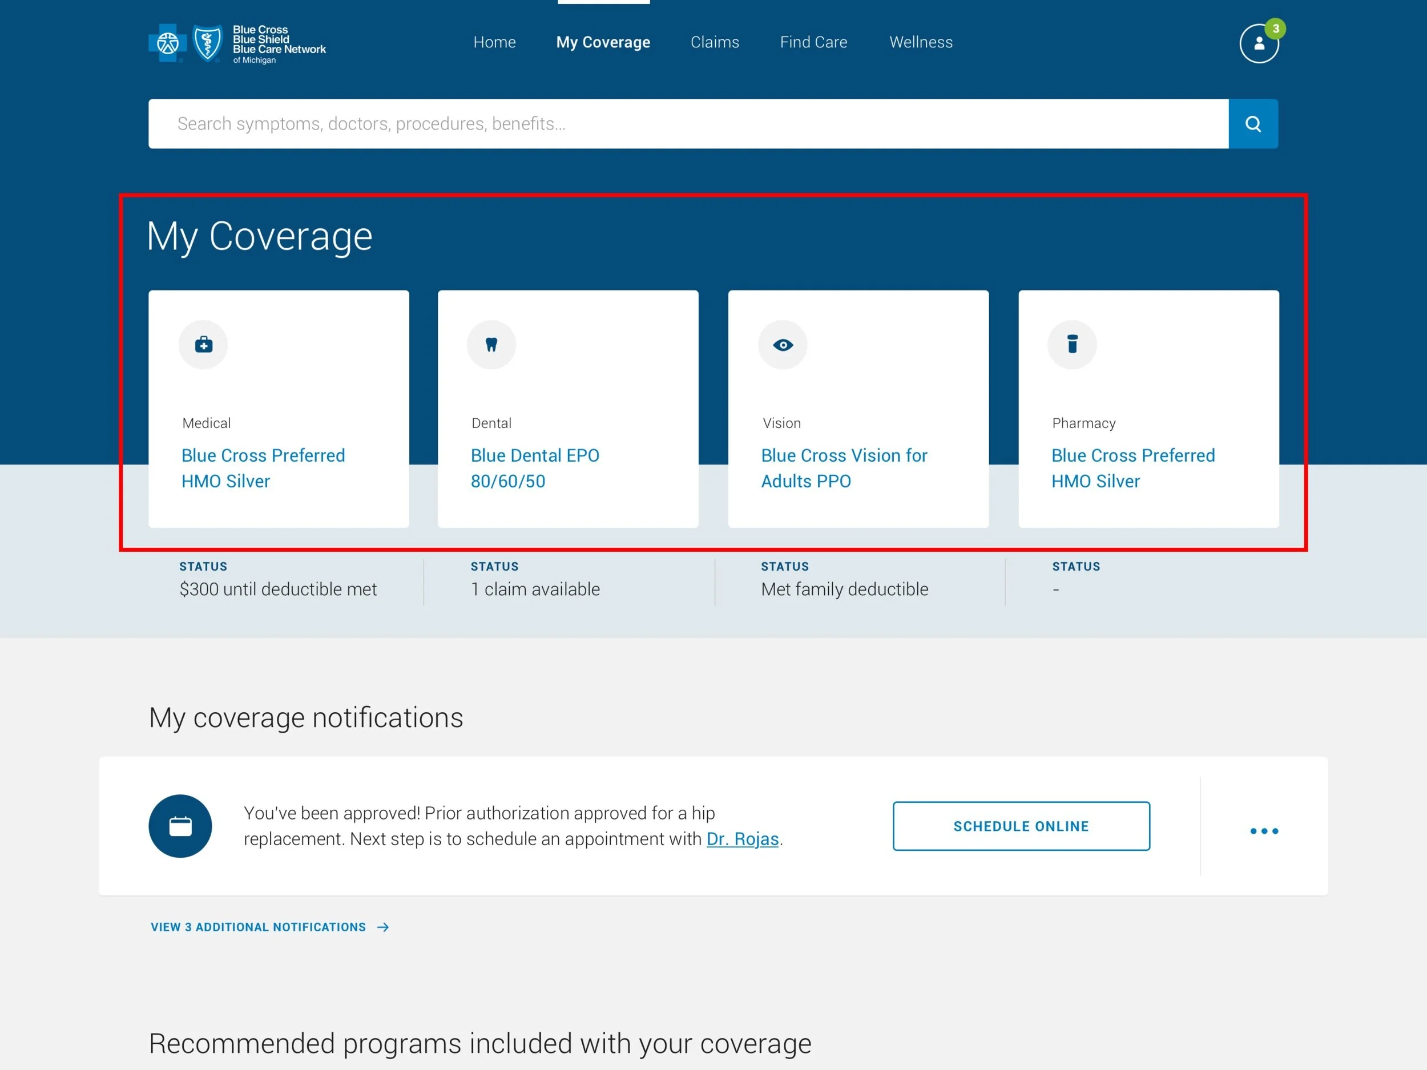Go to the Home tab
This screenshot has width=1427, height=1070.
point(494,43)
